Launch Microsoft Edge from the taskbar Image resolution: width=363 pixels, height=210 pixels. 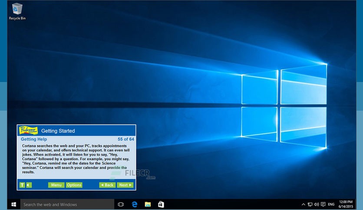point(135,204)
